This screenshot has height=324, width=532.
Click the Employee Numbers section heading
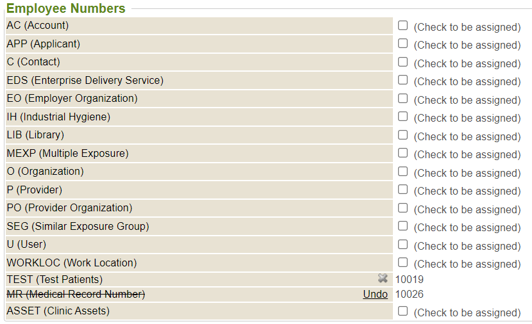(x=65, y=8)
